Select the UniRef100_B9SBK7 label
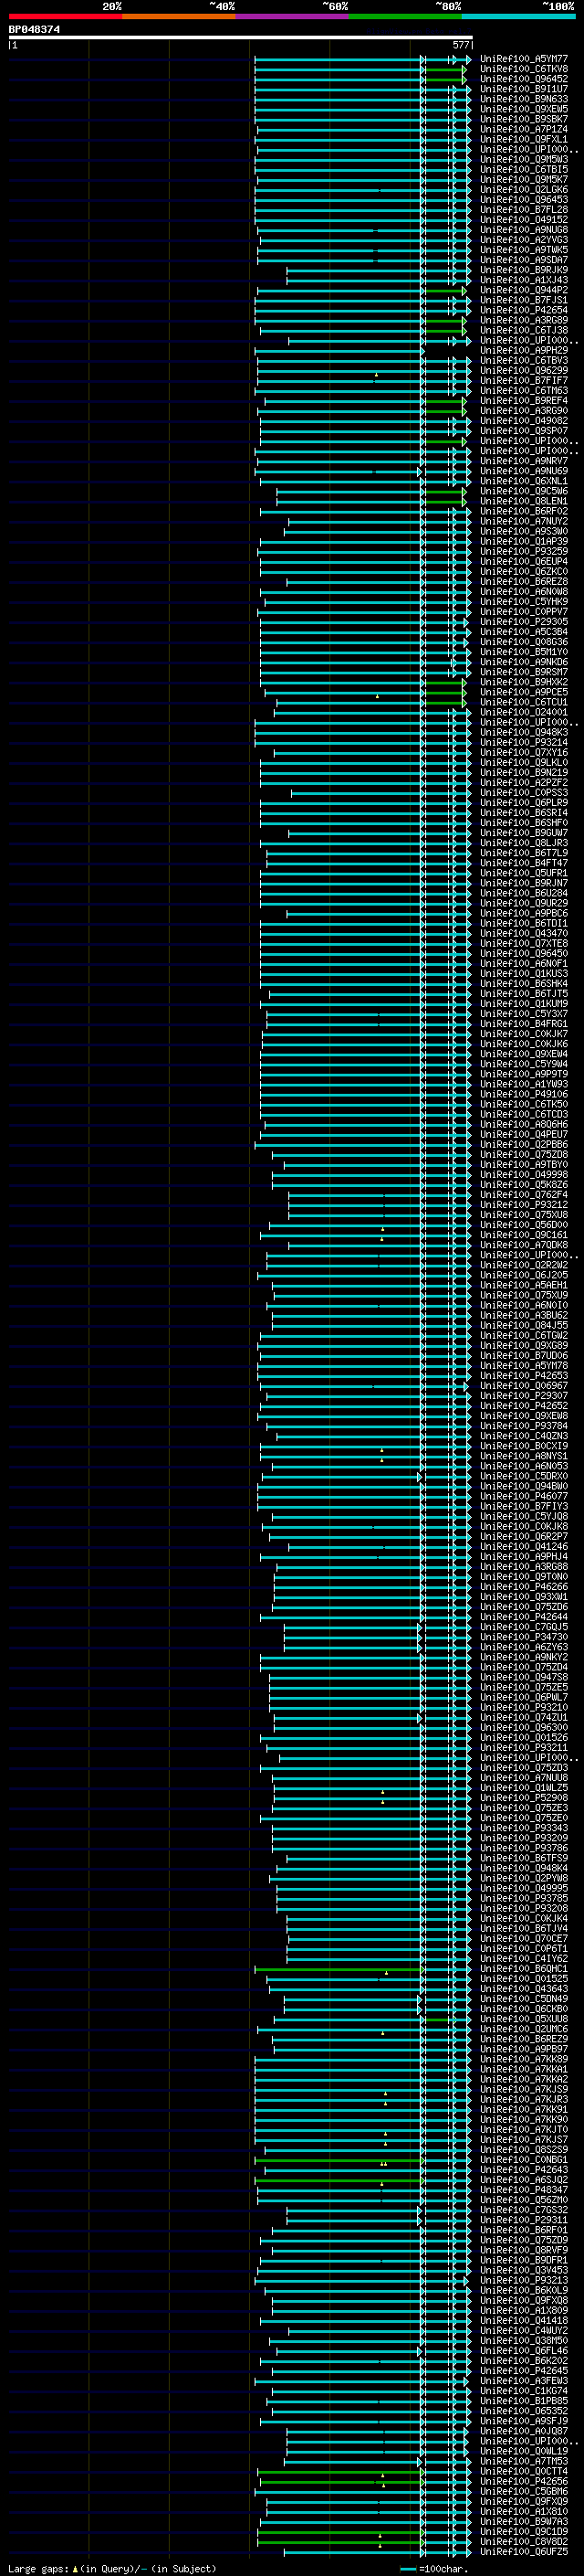This screenshot has width=584, height=2576. click(x=524, y=119)
